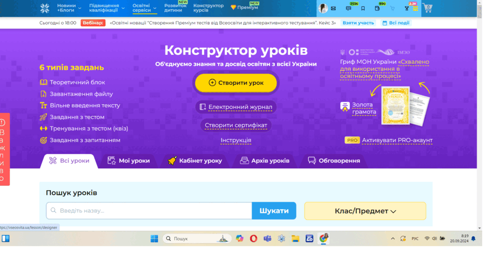Switch to Кабінет уроку tab
This screenshot has height=274, width=487.
(x=195, y=161)
